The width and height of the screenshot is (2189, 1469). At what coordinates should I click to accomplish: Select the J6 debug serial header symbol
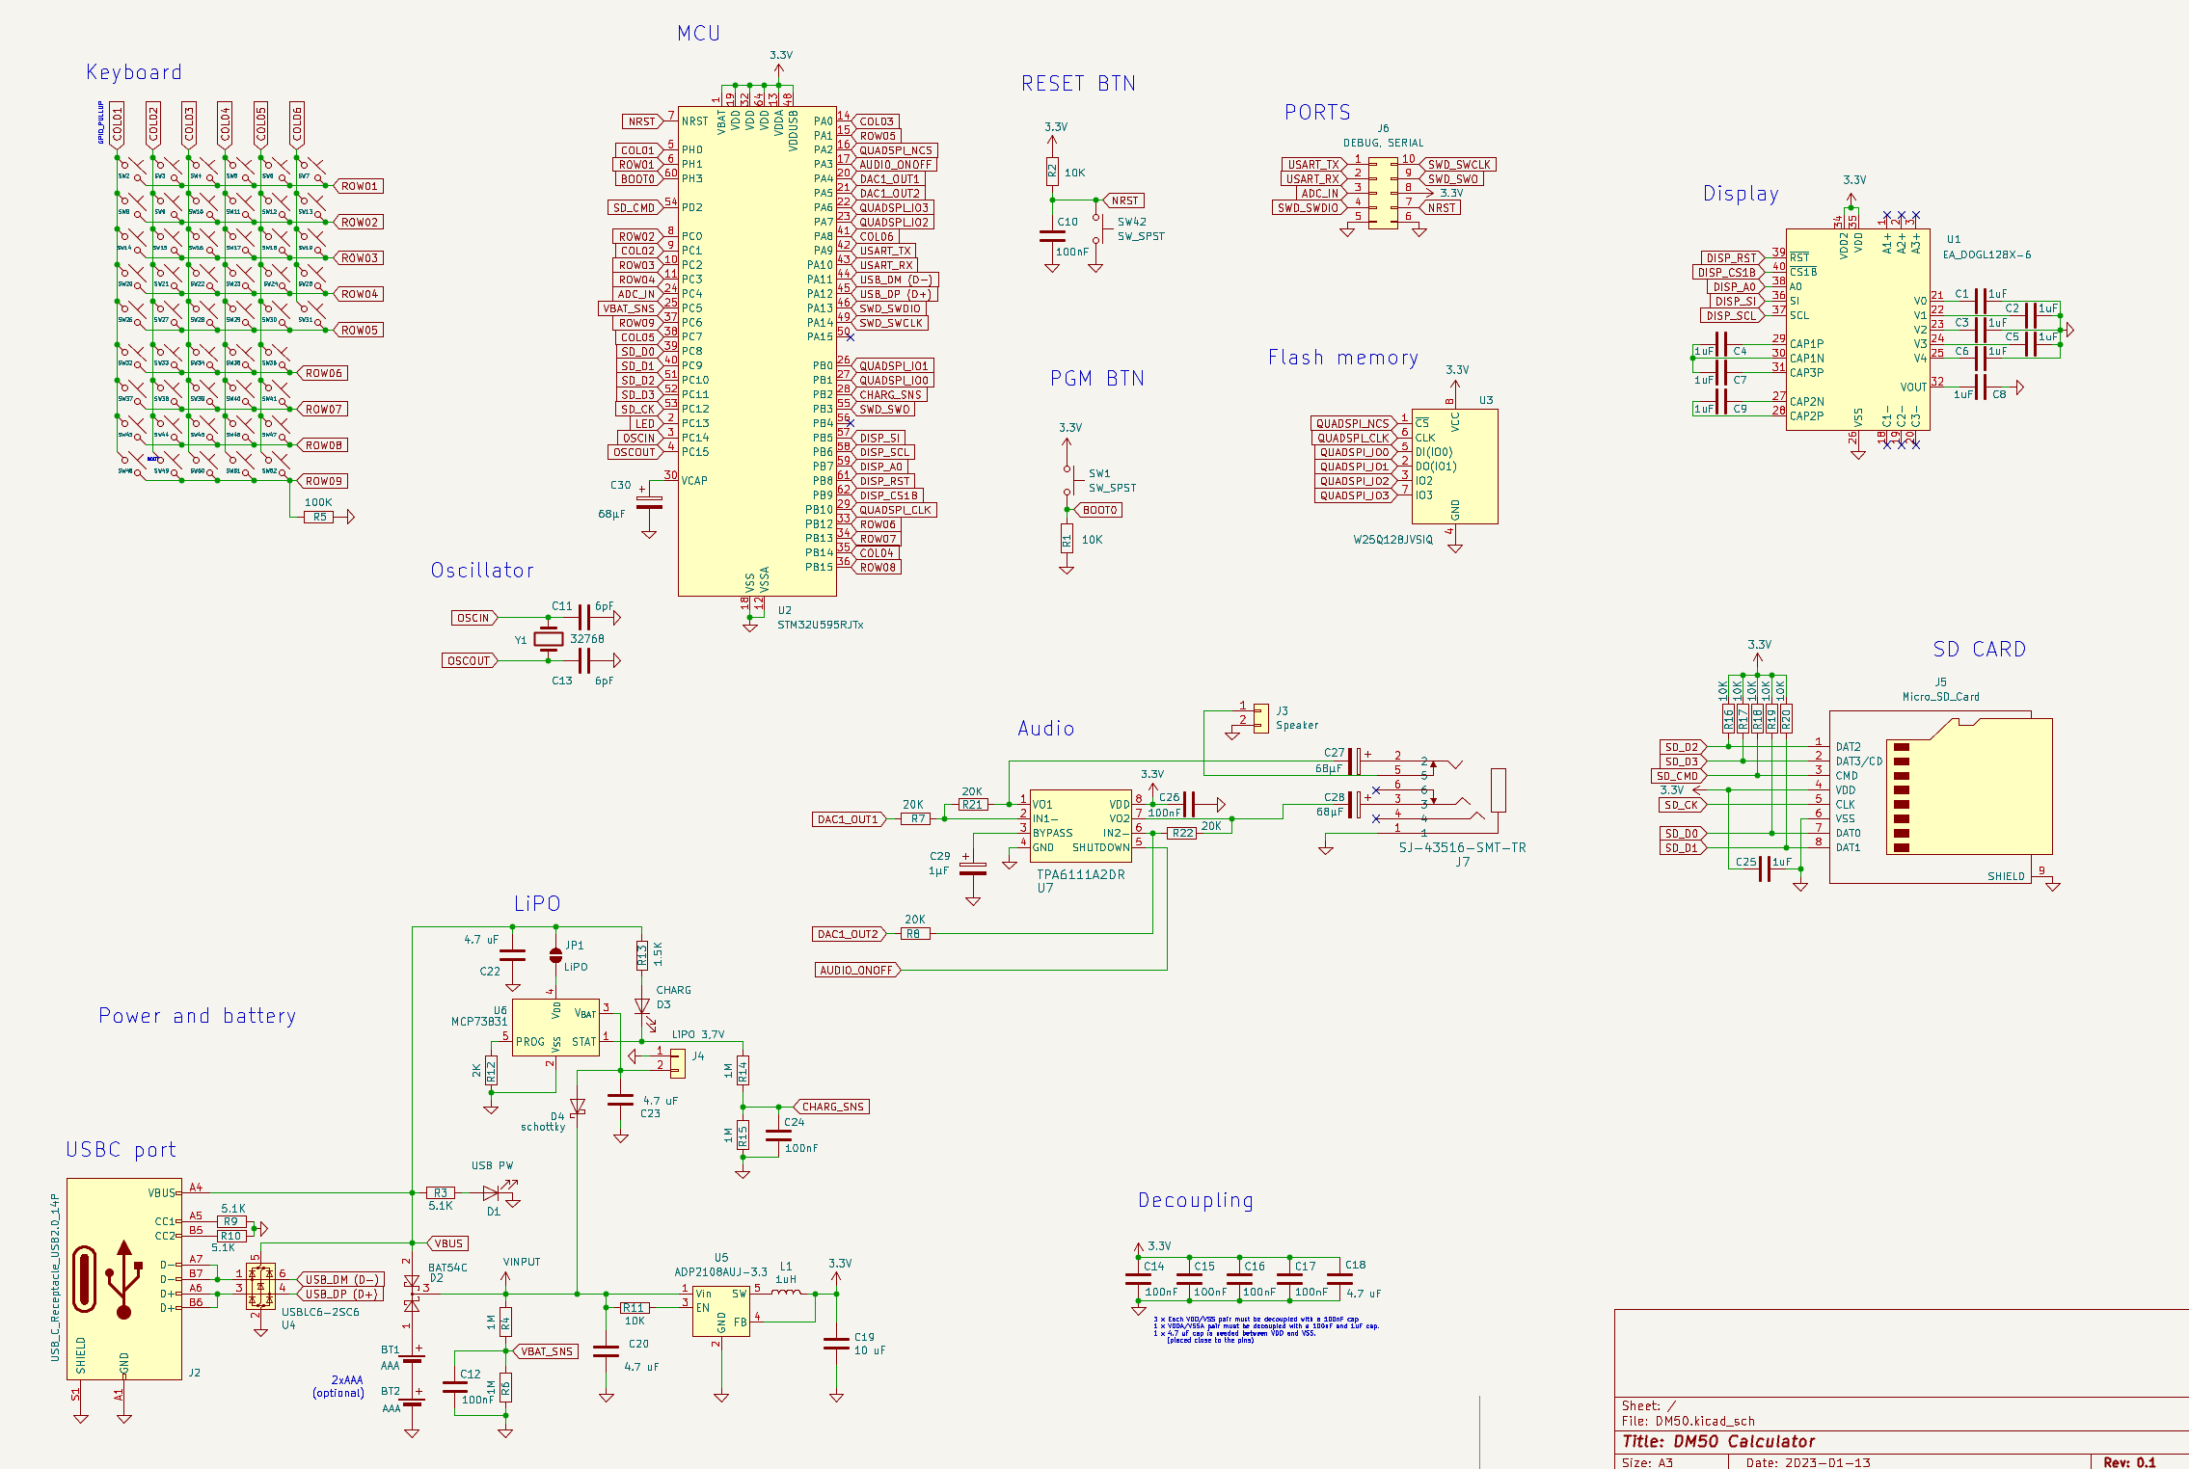(1382, 193)
